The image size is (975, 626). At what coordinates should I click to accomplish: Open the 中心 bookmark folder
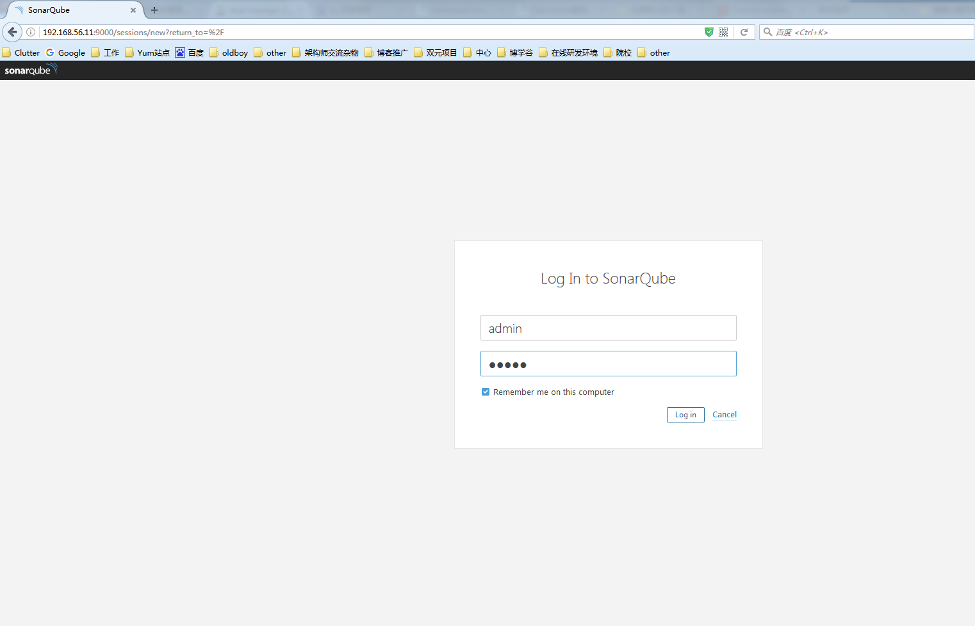click(x=477, y=52)
